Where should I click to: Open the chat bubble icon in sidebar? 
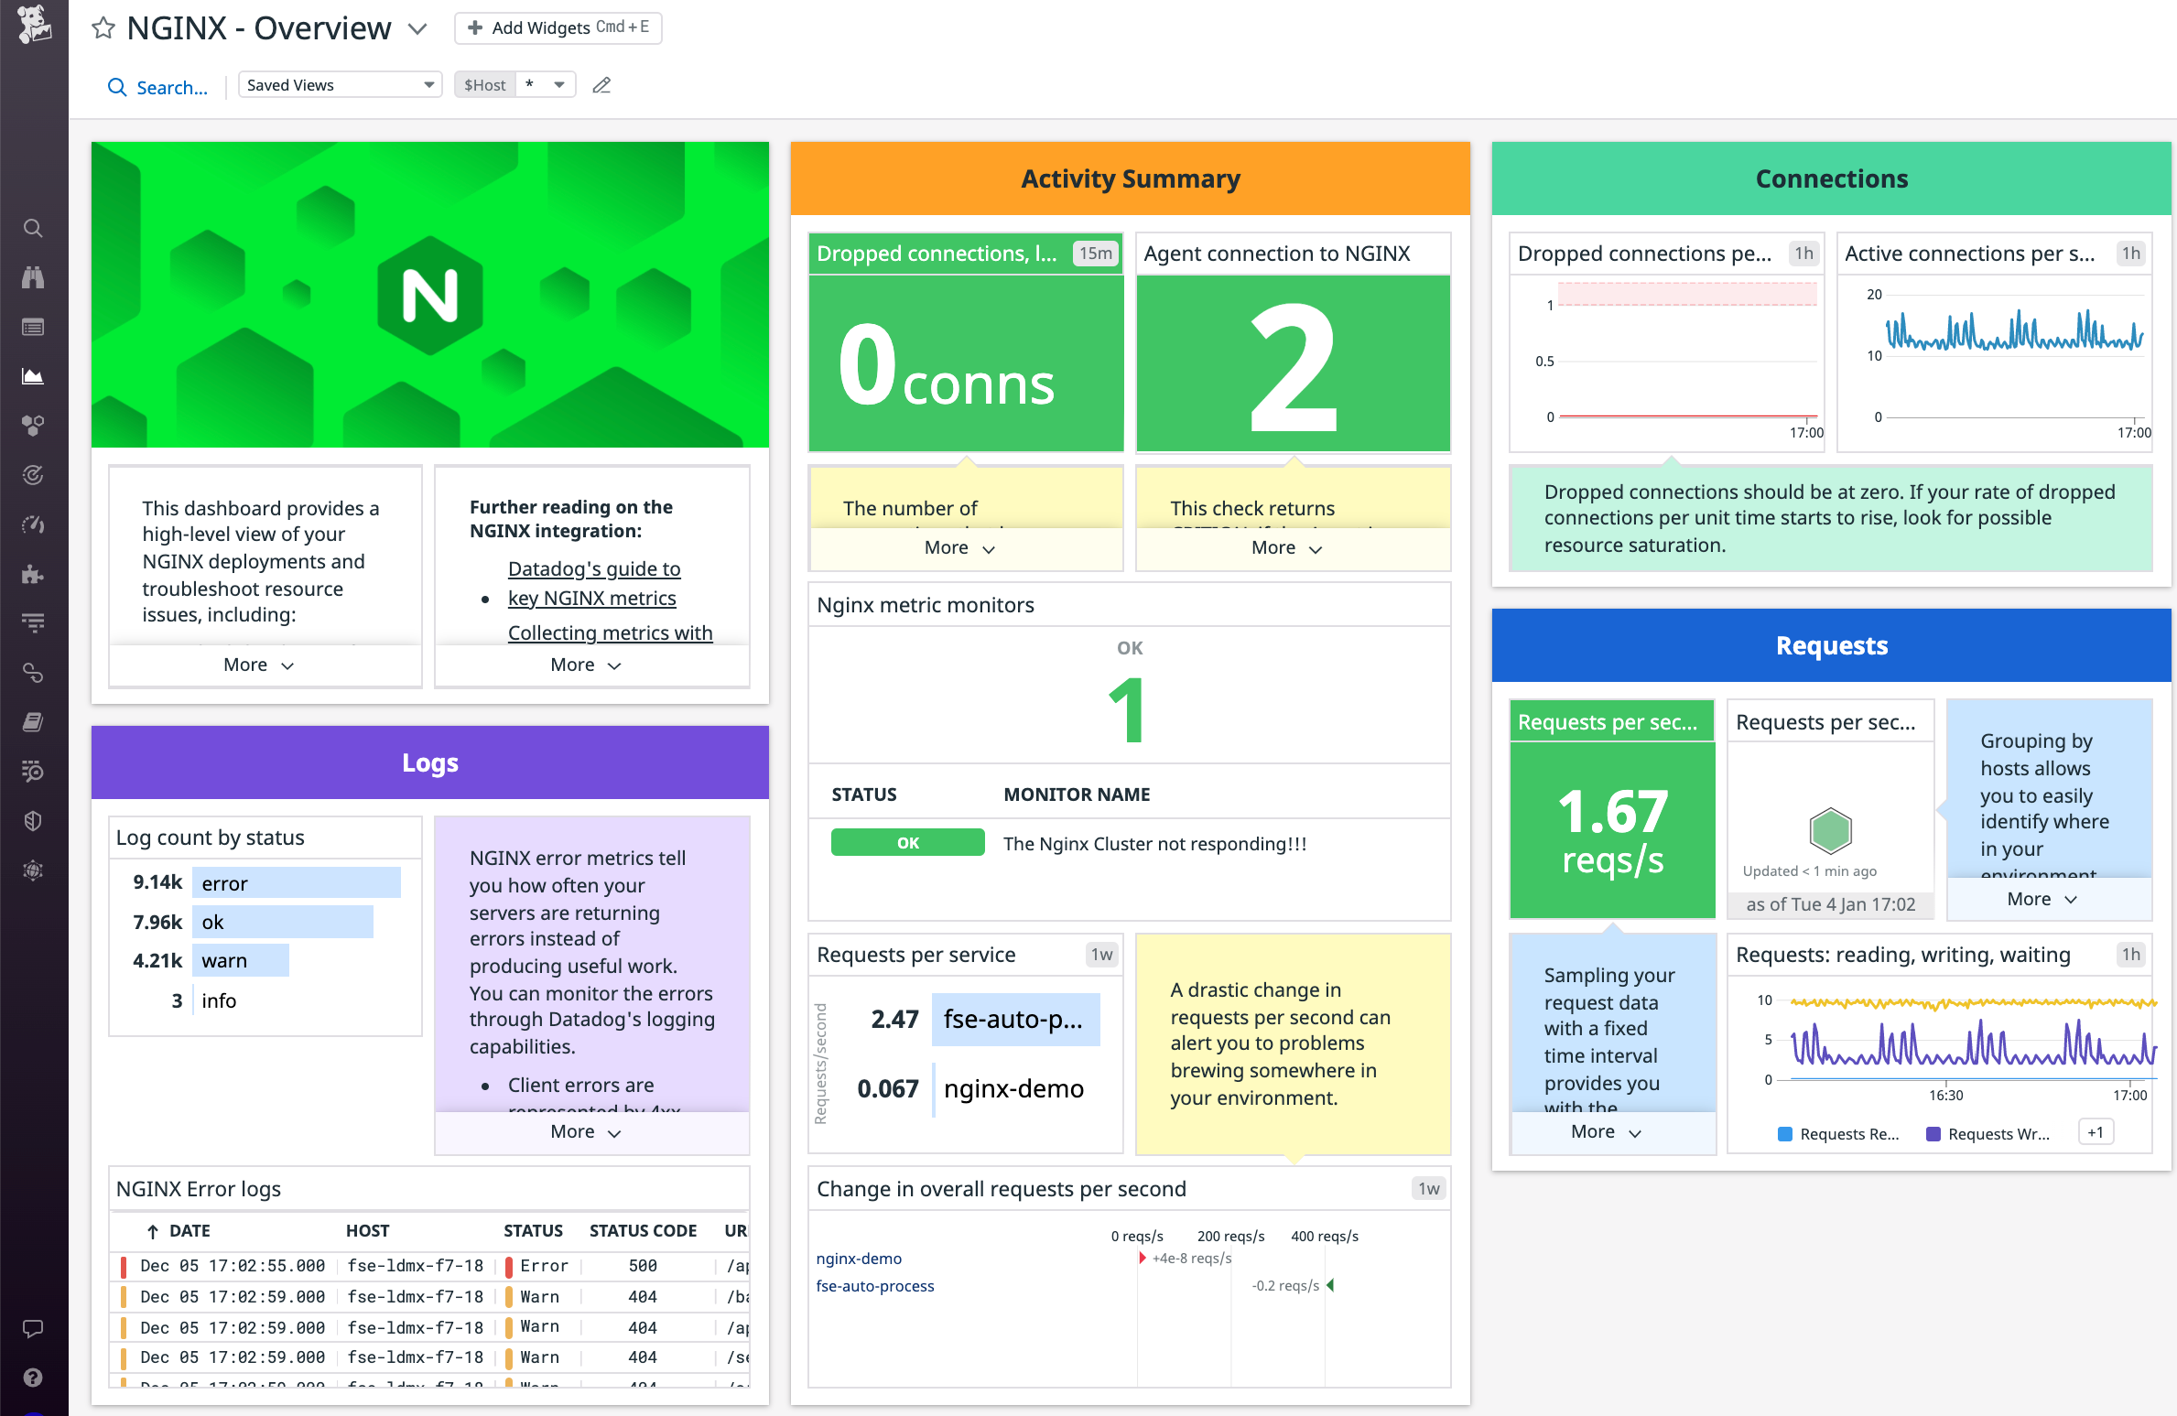33,1328
